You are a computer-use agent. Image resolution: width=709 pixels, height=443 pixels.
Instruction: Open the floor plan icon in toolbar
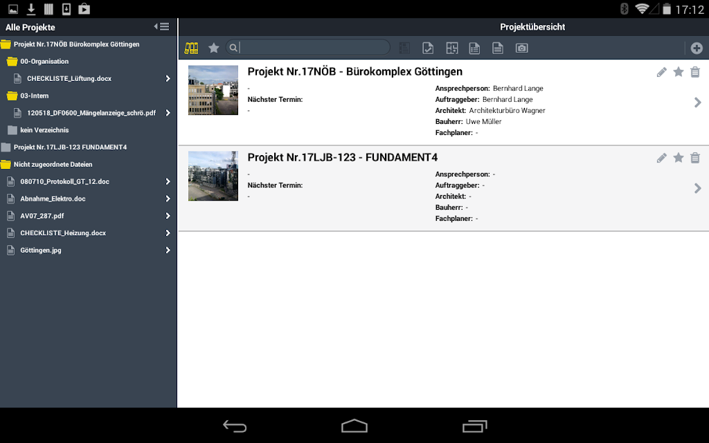click(x=451, y=48)
